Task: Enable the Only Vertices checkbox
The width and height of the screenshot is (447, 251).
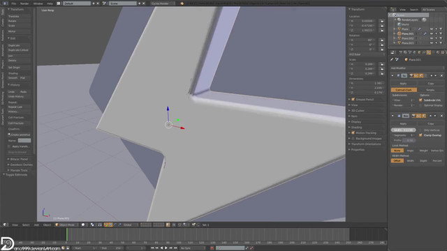Action: tap(420, 130)
